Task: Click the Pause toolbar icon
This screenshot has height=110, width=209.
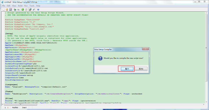Action: pyautogui.click(x=26, y=10)
